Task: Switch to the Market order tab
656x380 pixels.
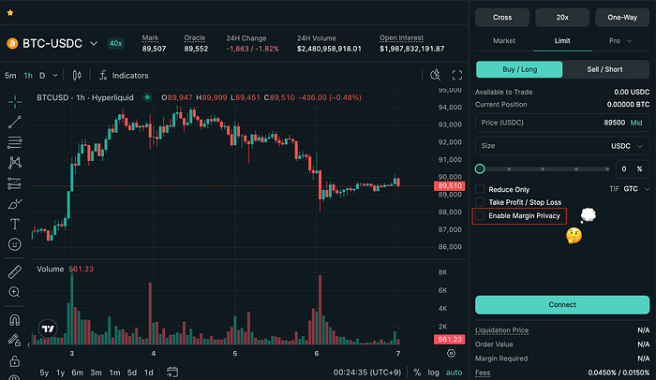Action: [504, 41]
